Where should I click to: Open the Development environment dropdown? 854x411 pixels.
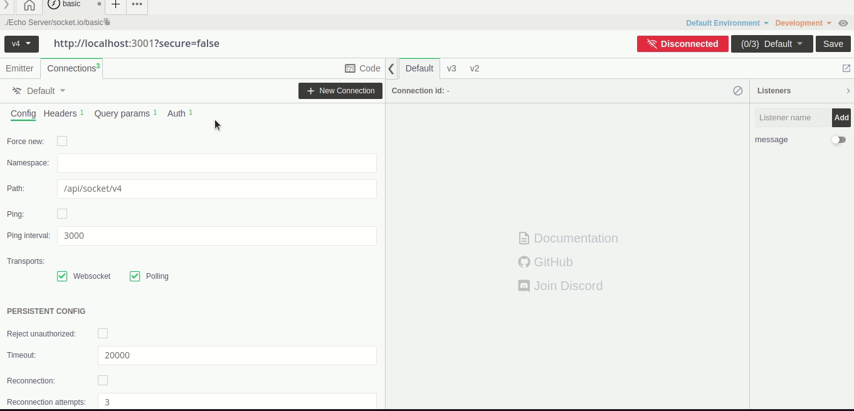point(803,23)
